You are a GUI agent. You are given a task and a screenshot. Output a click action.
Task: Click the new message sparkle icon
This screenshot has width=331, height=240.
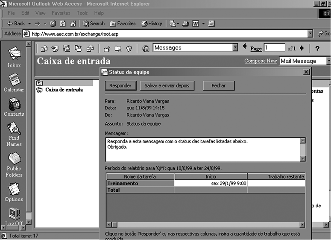click(x=107, y=49)
